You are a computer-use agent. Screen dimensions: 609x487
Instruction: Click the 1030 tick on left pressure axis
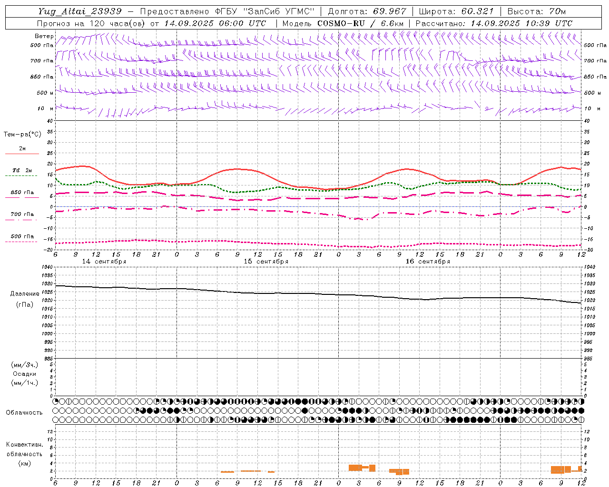(48, 283)
